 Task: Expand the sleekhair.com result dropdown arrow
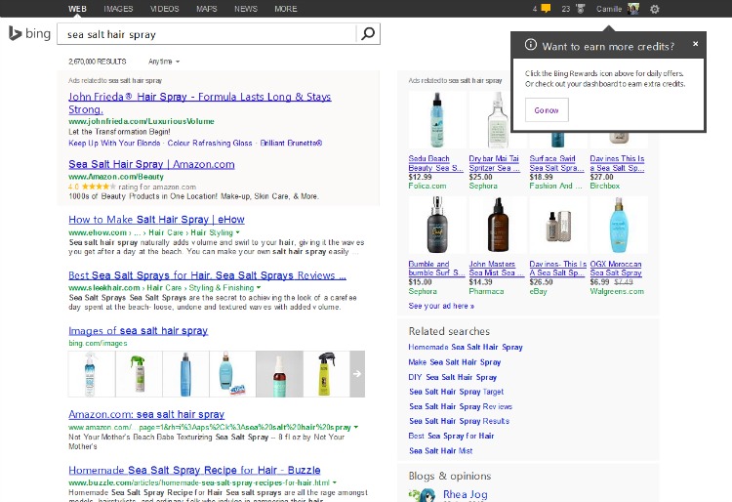click(258, 288)
